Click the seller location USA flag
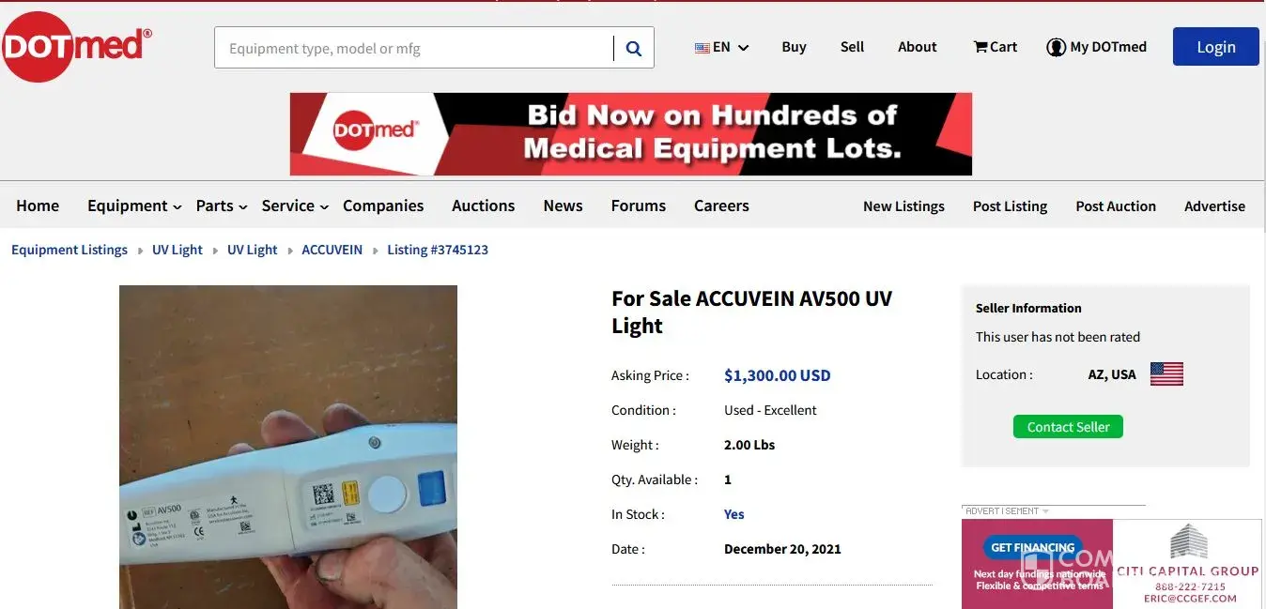This screenshot has width=1266, height=609. pos(1166,374)
